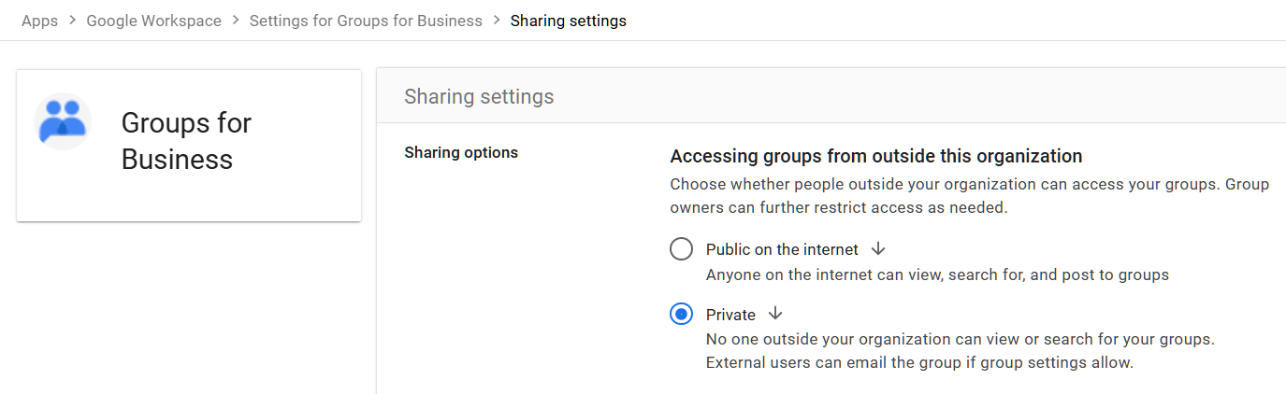
Task: Click the 'No one outside your organization' description
Action: tap(961, 350)
